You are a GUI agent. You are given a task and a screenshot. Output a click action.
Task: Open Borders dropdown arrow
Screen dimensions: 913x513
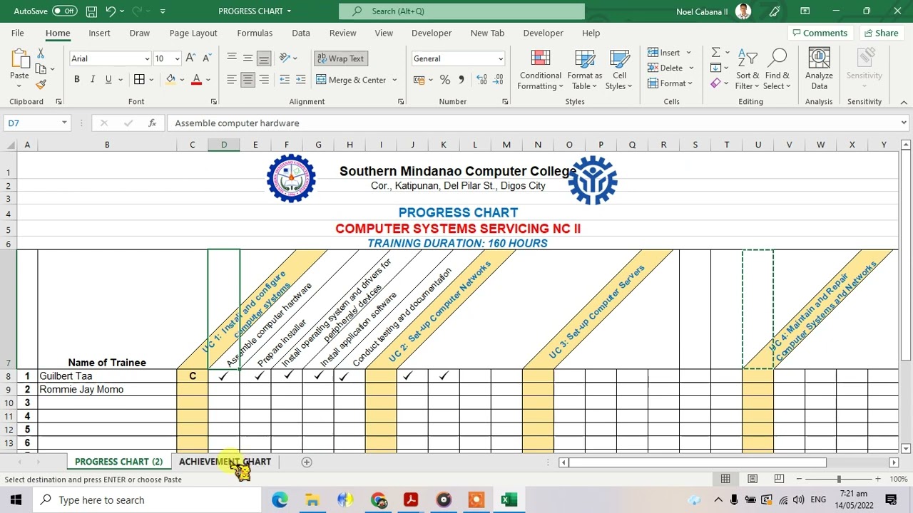point(153,80)
